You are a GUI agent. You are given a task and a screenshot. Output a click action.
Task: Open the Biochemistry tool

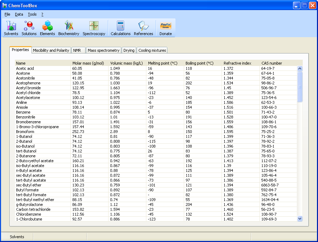69,28
